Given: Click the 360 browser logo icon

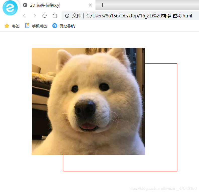Looking at the screenshot, I should pos(10,8).
